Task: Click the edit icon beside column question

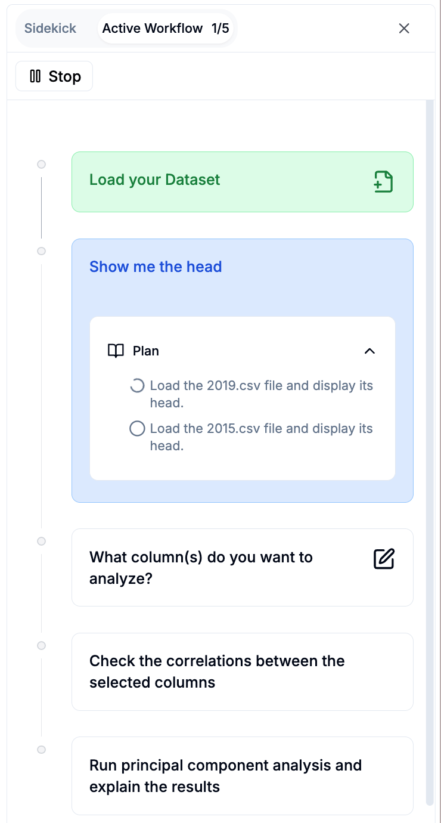Action: [384, 559]
